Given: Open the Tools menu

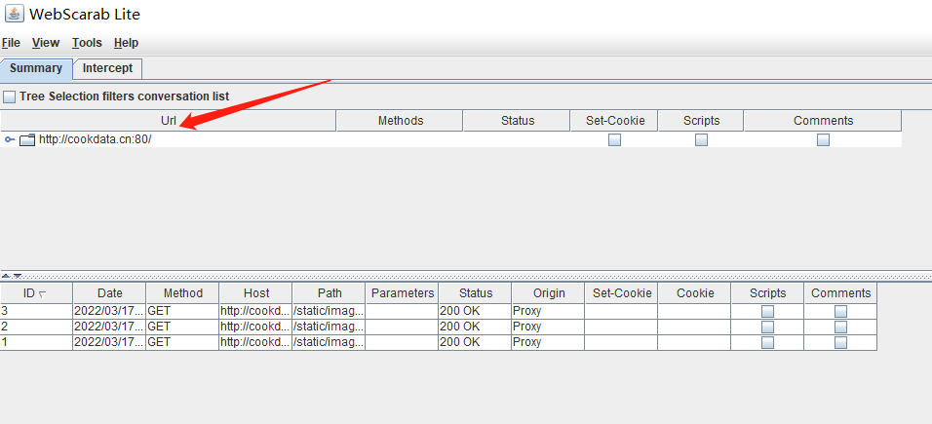Looking at the screenshot, I should pos(87,43).
